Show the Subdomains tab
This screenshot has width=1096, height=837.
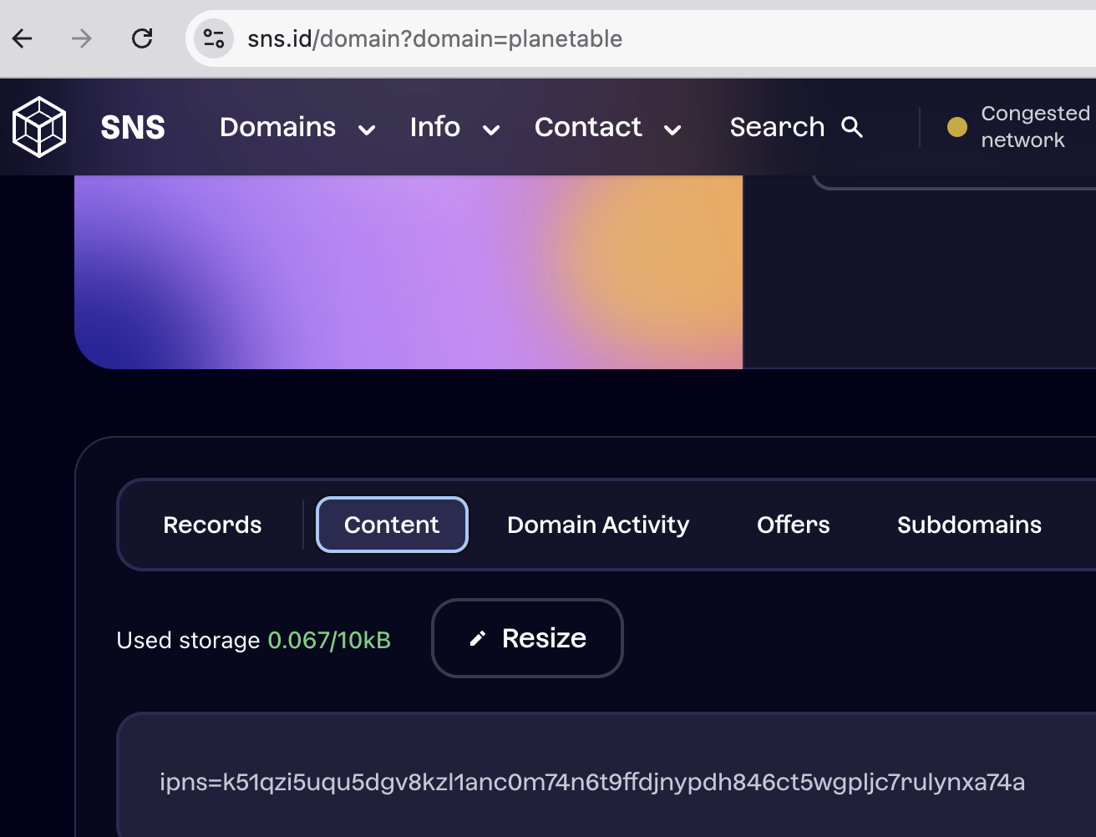[969, 525]
